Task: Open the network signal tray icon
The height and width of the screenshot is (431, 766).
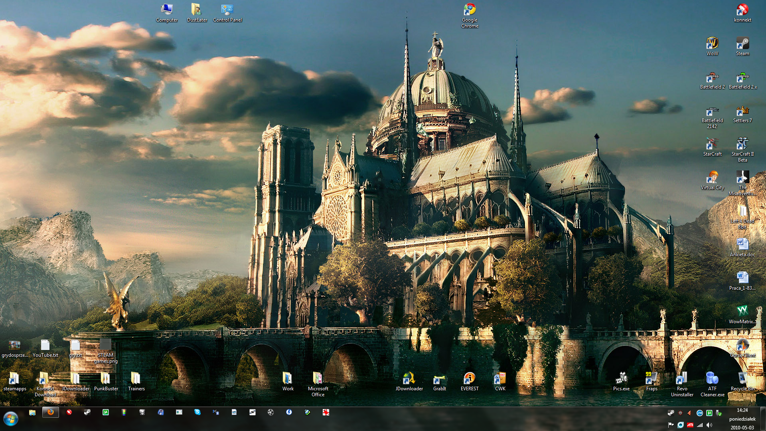Action: [x=700, y=425]
